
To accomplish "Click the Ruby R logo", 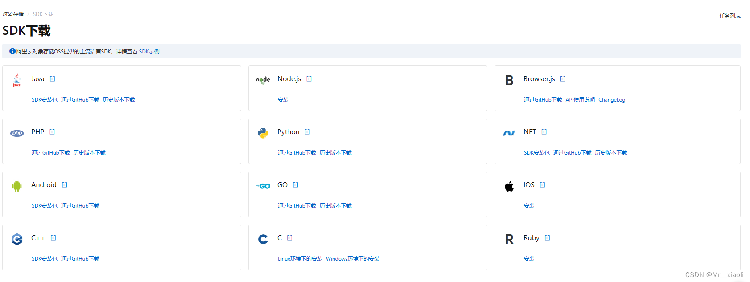I will tap(509, 239).
